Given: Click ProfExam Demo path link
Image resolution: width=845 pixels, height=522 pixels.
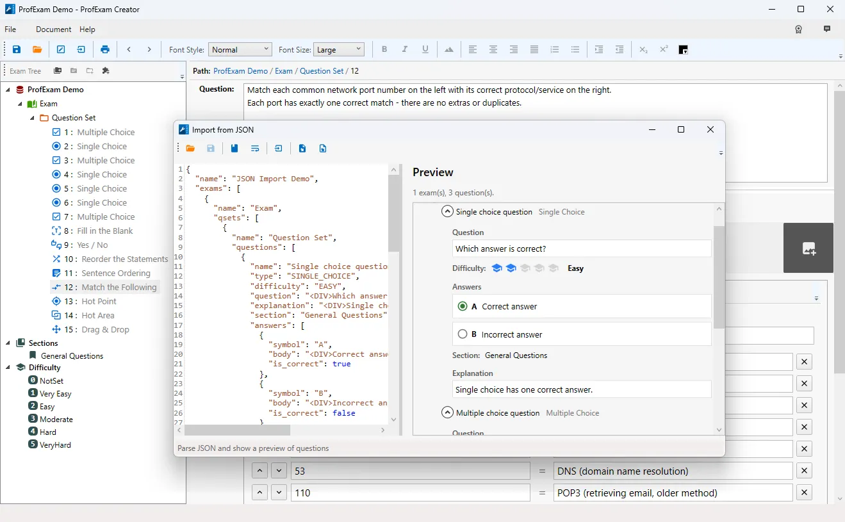Looking at the screenshot, I should (240, 71).
